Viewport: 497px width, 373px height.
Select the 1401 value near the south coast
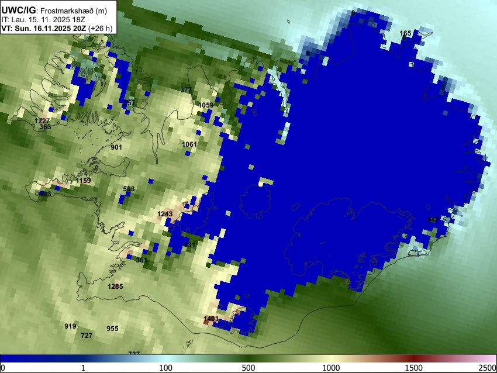[x=211, y=319]
